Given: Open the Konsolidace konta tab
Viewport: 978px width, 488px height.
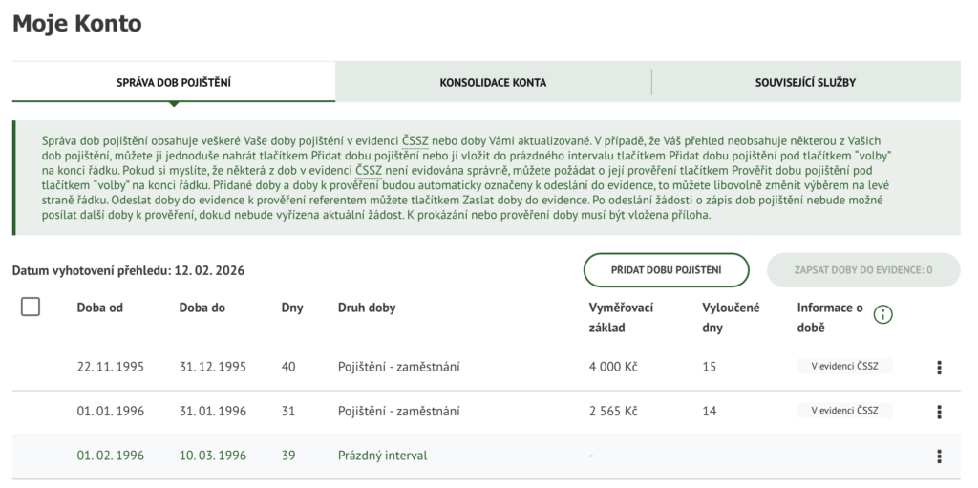Looking at the screenshot, I should (x=493, y=82).
